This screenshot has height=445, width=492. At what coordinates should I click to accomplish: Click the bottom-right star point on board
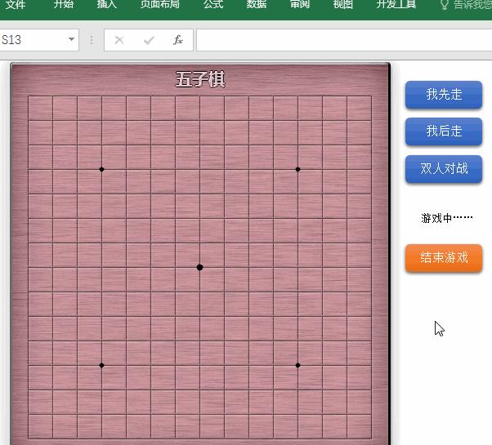297,366
